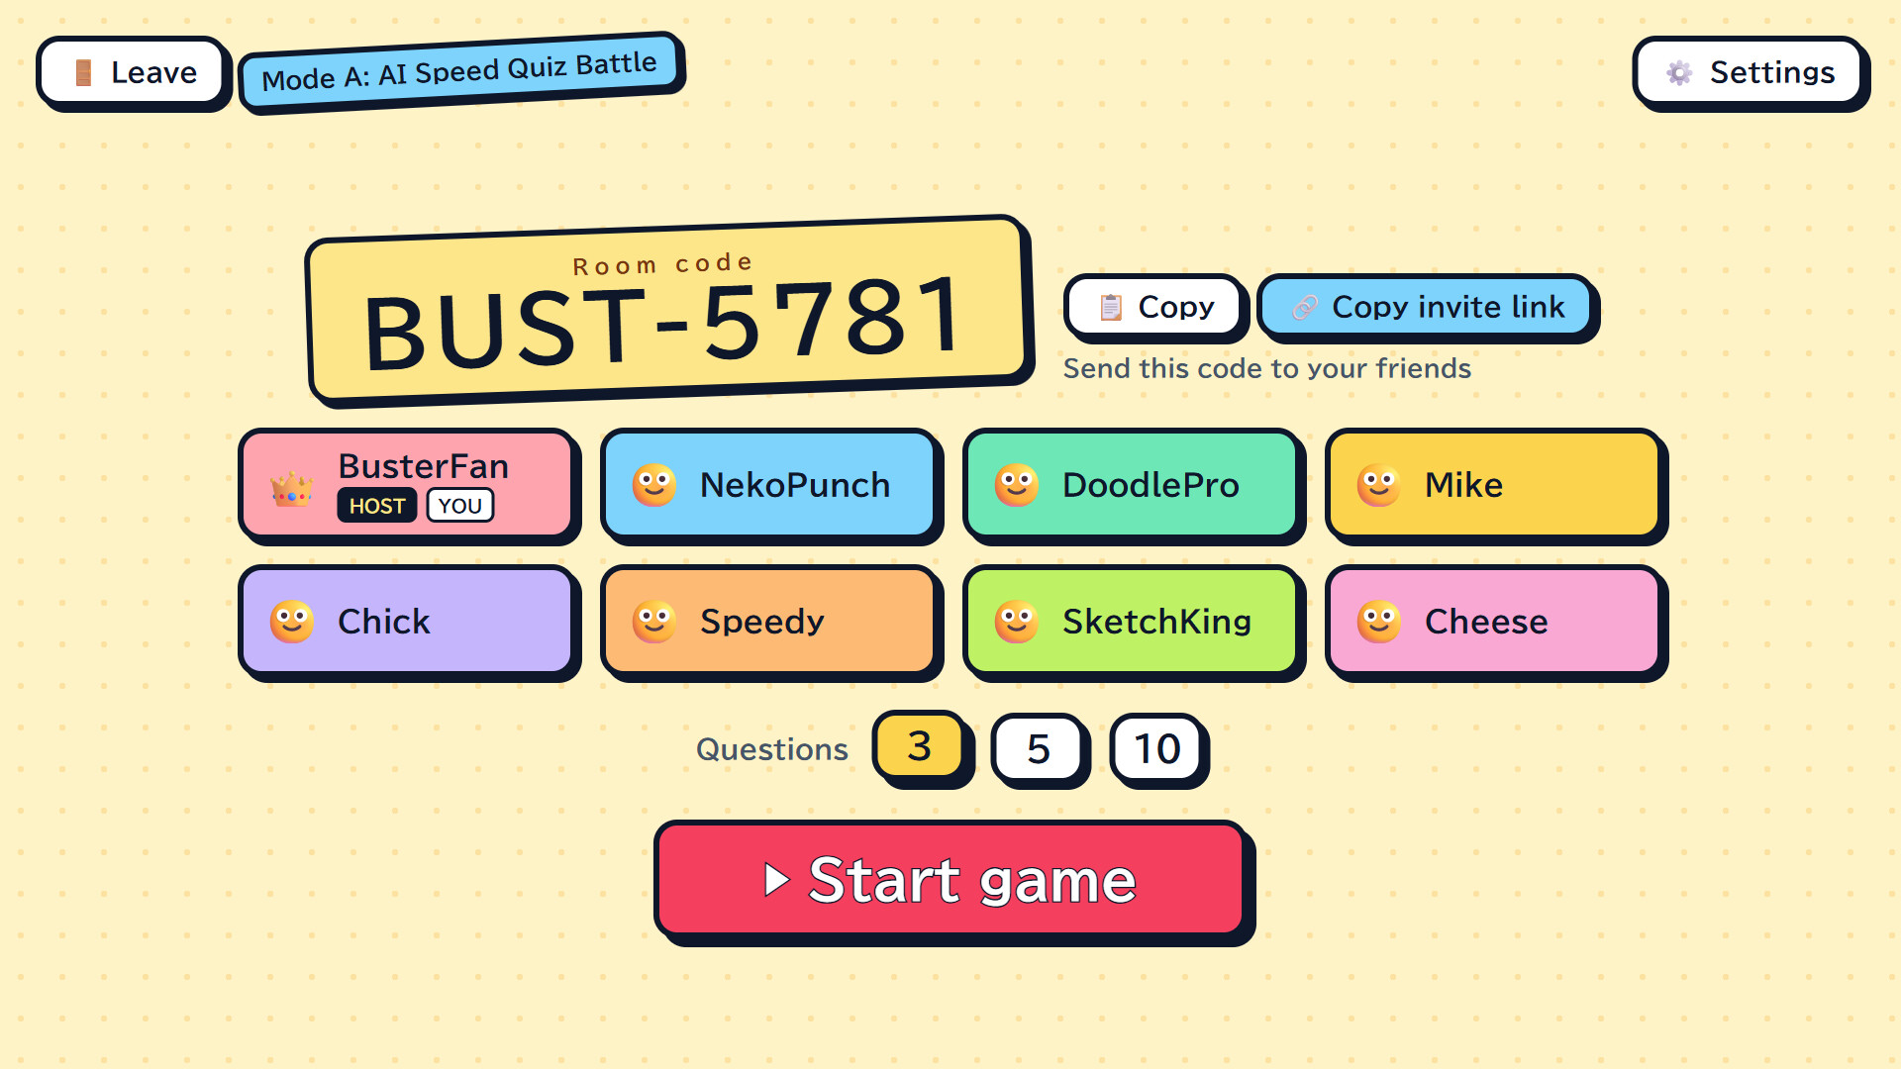Click the gear icon in Settings

[1679, 72]
